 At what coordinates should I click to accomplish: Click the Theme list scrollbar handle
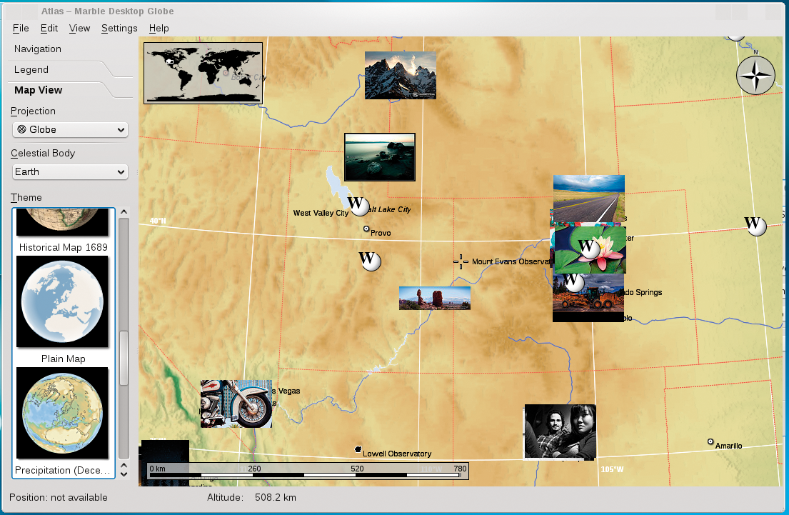point(124,358)
